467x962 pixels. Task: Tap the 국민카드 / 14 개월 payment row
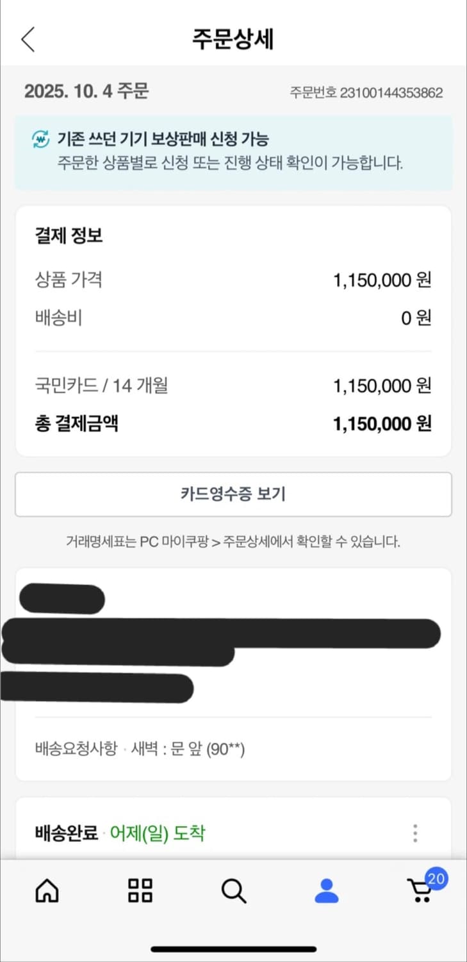[x=233, y=386]
